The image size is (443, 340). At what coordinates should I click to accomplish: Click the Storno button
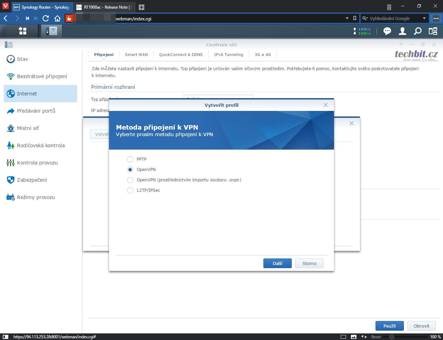click(309, 263)
